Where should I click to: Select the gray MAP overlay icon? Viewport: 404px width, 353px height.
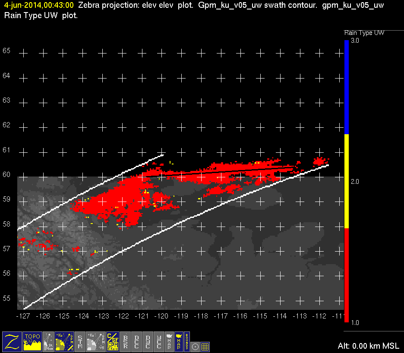pos(169,341)
